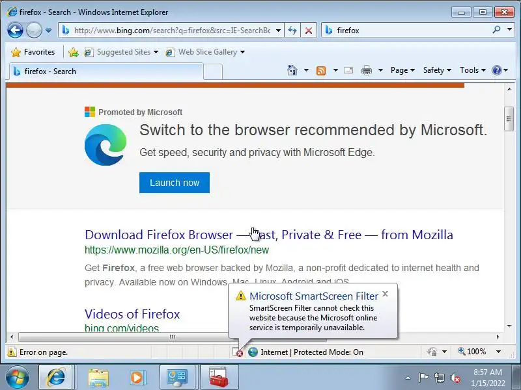Screen dimensions: 521x390
Task: Expand the Print dropdown arrow
Action: click(381, 70)
